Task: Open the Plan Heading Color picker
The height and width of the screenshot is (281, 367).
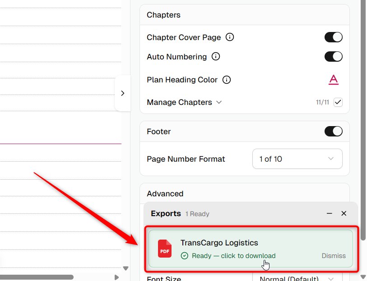Action: [333, 80]
